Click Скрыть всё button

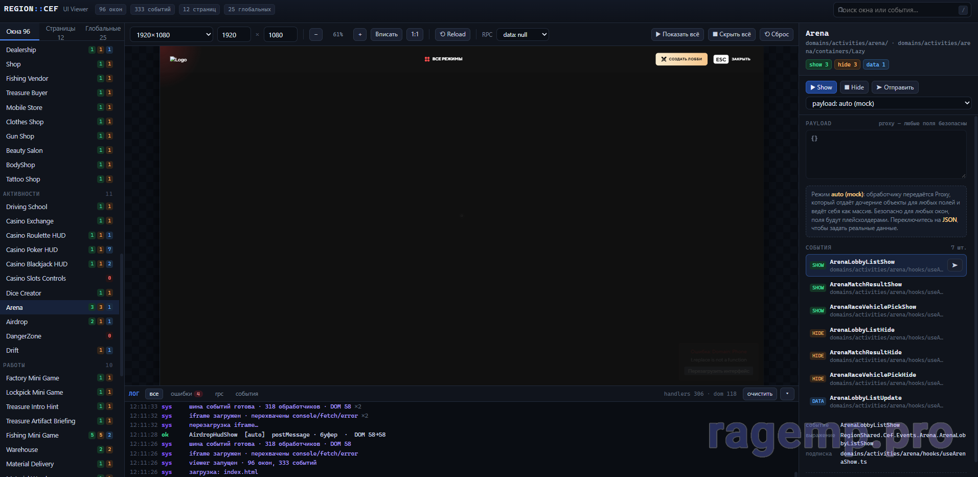pyautogui.click(x=732, y=35)
